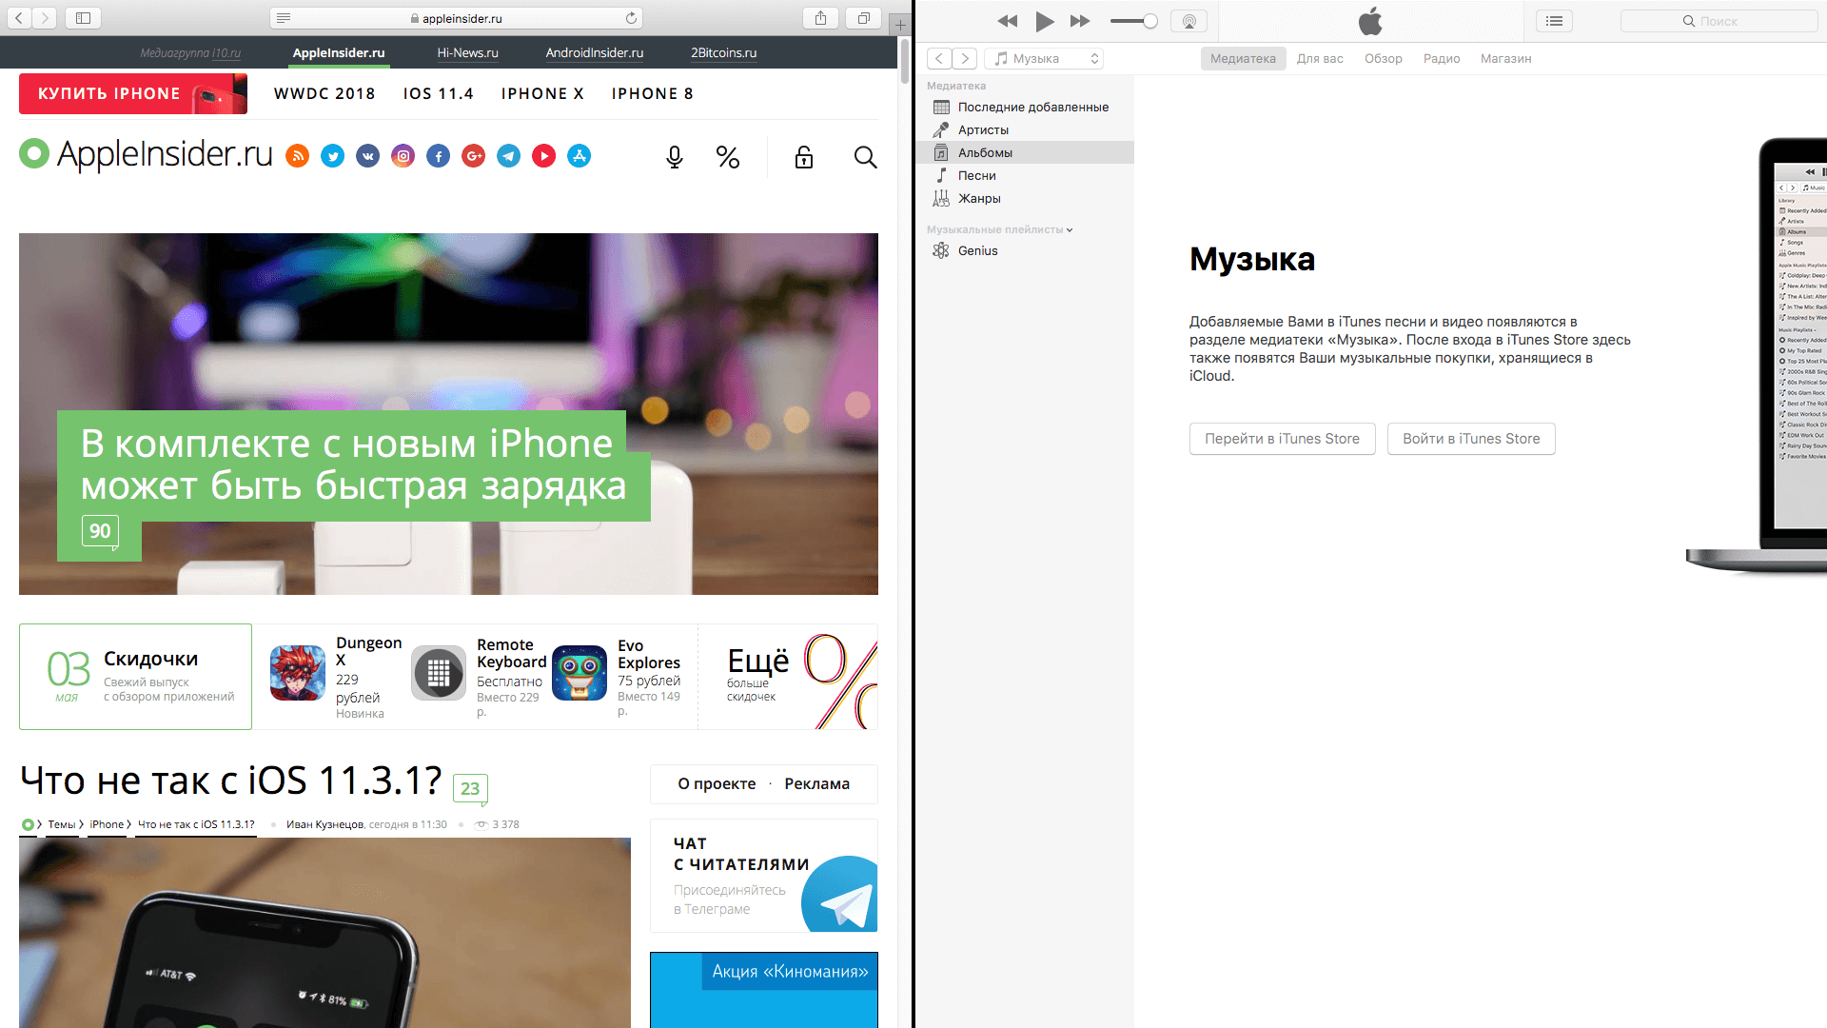Viewport: 1827px width, 1028px height.
Task: Open AppleInsider Twitter page icon
Action: [333, 156]
